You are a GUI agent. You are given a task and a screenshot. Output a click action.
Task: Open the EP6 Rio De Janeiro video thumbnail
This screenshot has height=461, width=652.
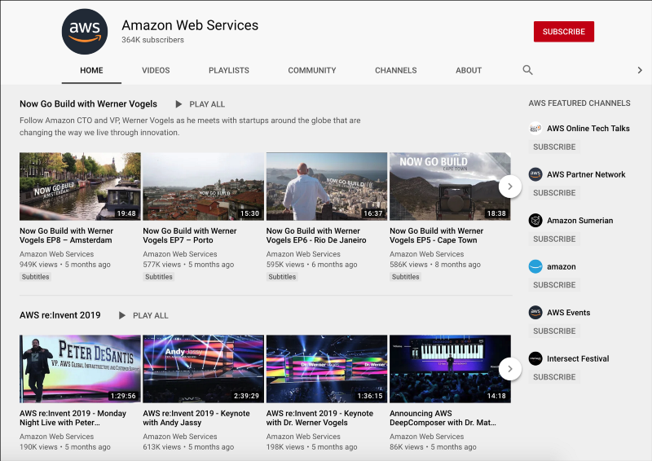click(327, 187)
